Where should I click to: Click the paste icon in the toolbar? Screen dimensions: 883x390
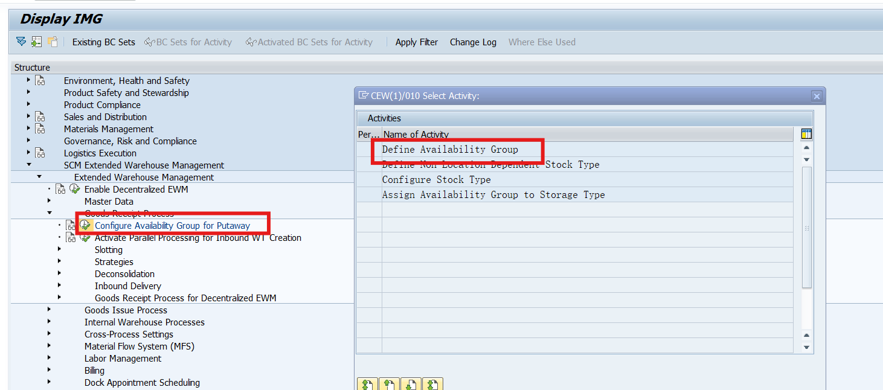[x=51, y=42]
